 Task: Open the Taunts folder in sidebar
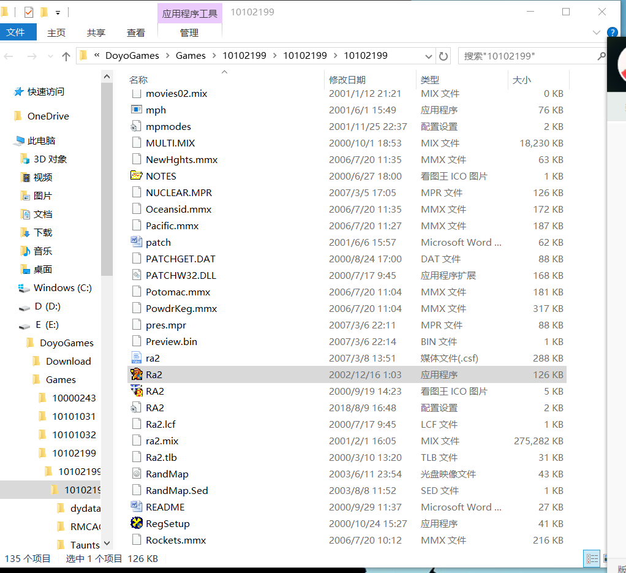coord(78,545)
